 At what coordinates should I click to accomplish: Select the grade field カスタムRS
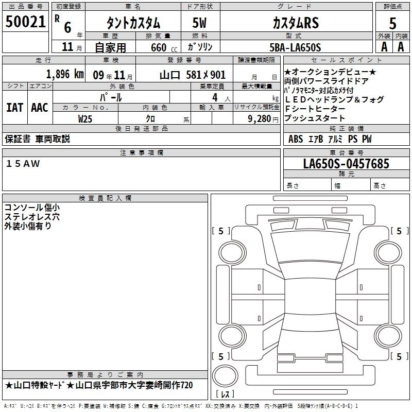point(295,23)
